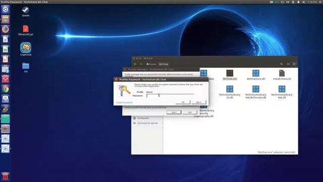
Task: Click the green indicator in top bar
Action: pyautogui.click(x=277, y=2)
